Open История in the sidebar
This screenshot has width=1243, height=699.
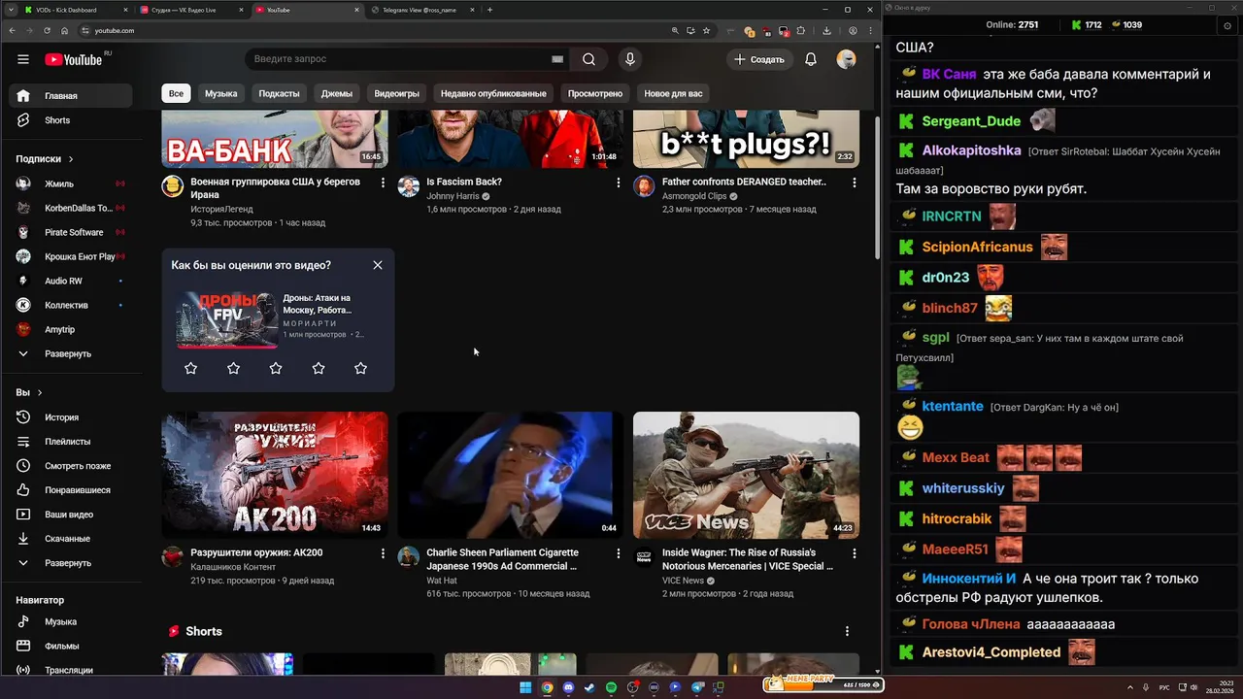(71, 417)
